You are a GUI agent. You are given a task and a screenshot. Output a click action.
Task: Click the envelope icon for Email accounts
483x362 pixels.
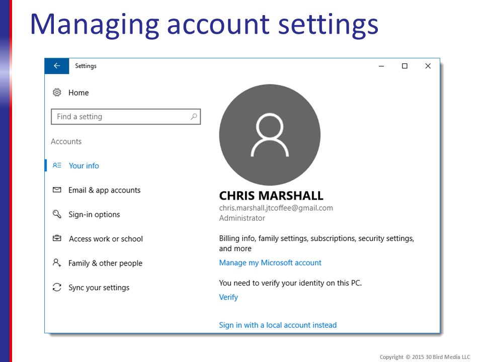click(57, 190)
